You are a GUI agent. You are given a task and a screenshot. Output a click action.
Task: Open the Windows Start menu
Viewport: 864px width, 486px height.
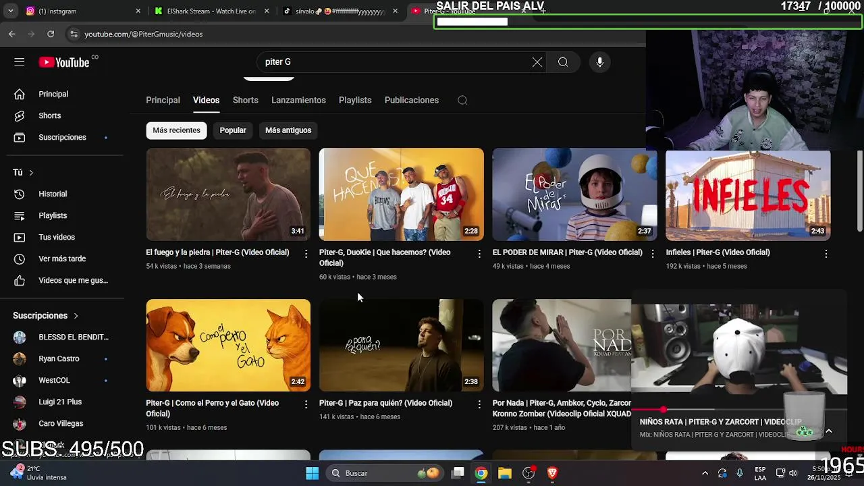point(312,473)
